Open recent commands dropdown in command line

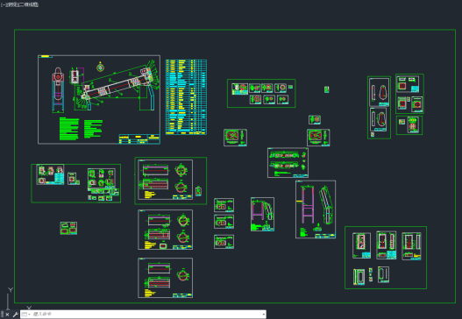click(26, 315)
